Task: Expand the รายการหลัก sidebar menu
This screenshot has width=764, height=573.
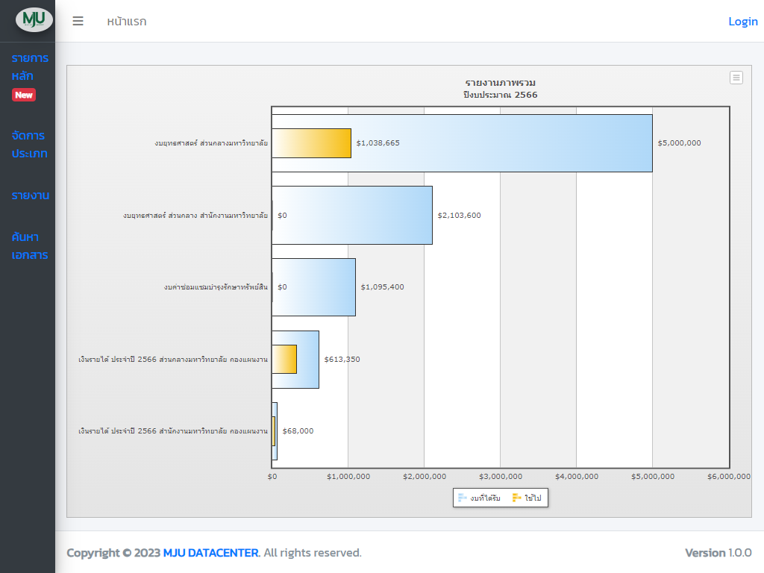Action: [x=30, y=67]
